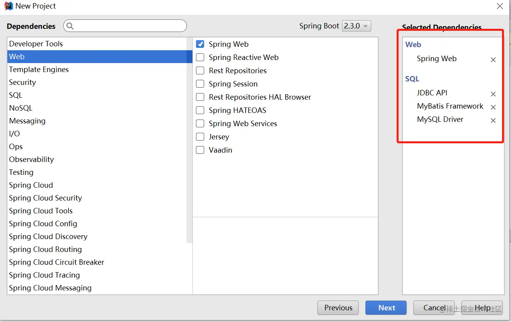
Task: Click the magnifier icon in the search field
Action: pos(70,26)
